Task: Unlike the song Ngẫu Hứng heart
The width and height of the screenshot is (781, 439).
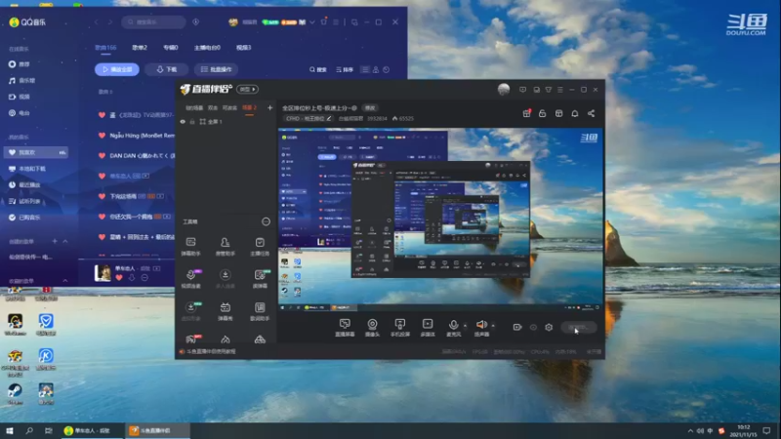Action: point(102,136)
